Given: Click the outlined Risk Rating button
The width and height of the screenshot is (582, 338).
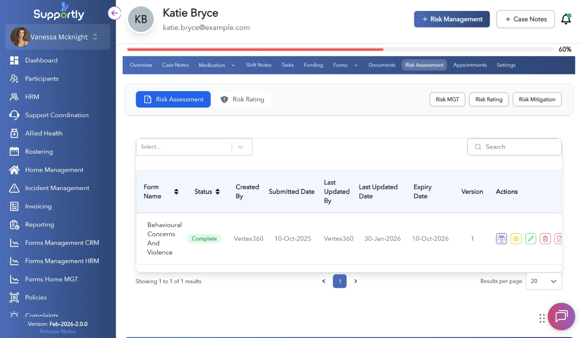Looking at the screenshot, I should point(489,99).
